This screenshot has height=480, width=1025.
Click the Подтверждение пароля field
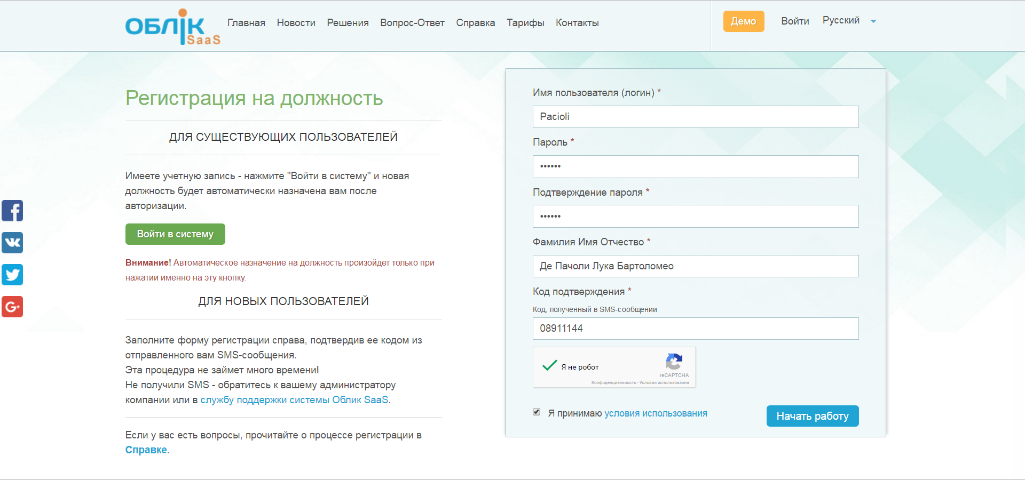pyautogui.click(x=696, y=216)
